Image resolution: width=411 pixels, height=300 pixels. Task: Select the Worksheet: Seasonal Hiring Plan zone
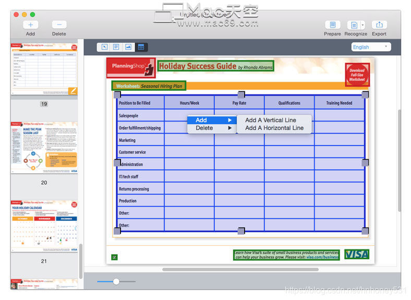(x=149, y=86)
